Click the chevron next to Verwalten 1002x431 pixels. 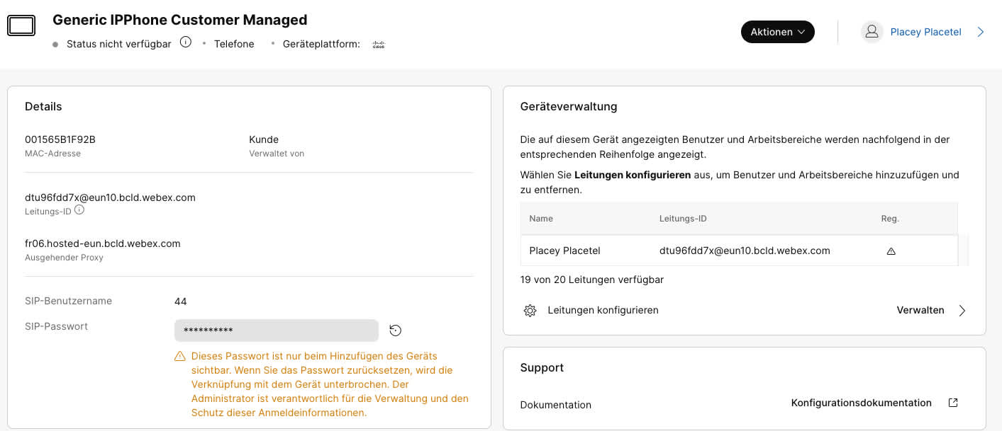tap(962, 311)
